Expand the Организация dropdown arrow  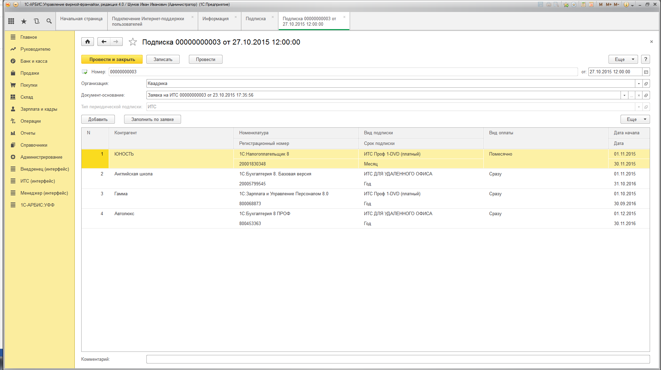[639, 84]
